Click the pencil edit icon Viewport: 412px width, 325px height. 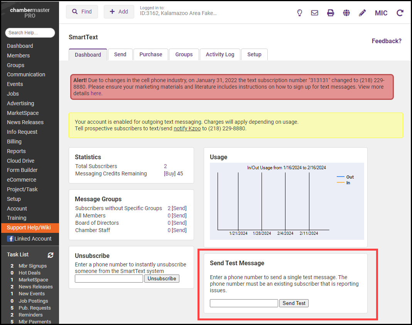click(x=362, y=13)
